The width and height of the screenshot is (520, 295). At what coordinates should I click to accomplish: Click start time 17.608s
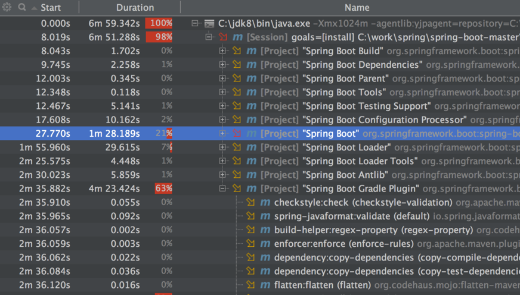click(52, 120)
